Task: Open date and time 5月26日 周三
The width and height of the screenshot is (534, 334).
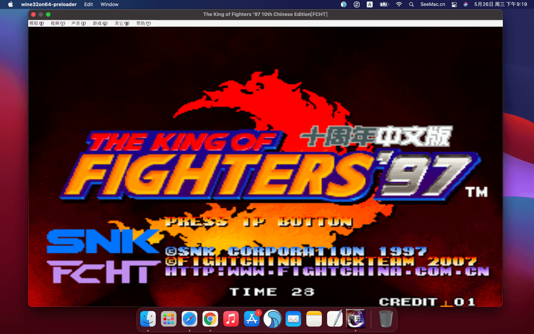Action: pos(501,4)
